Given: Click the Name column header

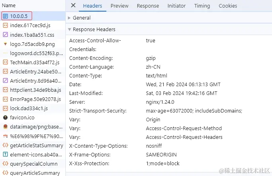Looking at the screenshot, I should (9, 6).
